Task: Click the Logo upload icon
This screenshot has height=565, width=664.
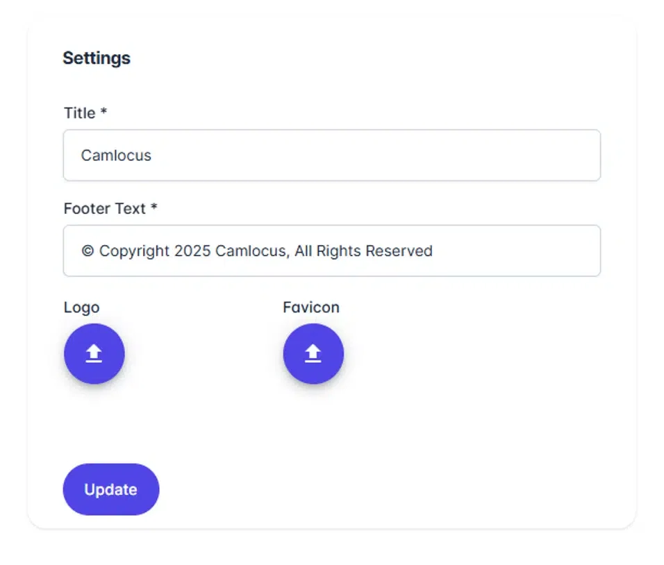Action: pyautogui.click(x=94, y=354)
